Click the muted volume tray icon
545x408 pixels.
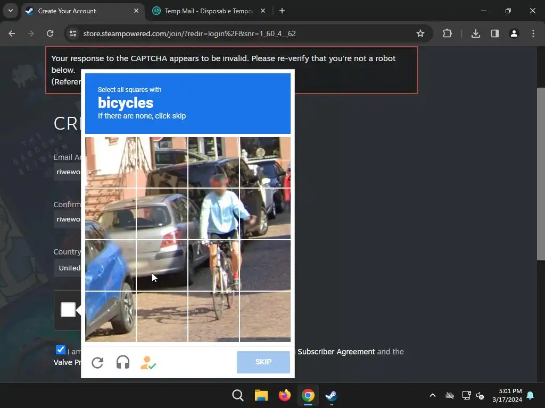click(x=480, y=395)
